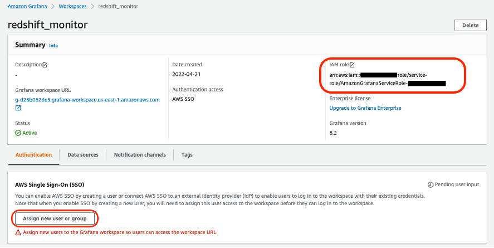Edit the IAM role pencil icon
Image resolution: width=494 pixels, height=248 pixels.
pyautogui.click(x=352, y=65)
